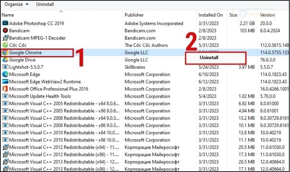Click the 3.97 MB size value
Viewport: 290px width, 172px height.
[x=246, y=67]
